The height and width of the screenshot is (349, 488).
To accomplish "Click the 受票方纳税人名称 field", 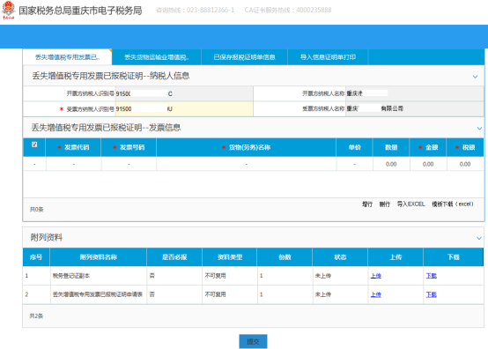I will [415, 108].
